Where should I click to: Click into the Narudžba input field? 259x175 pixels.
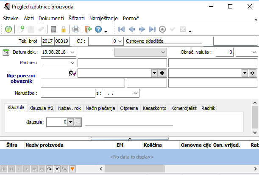click(68, 93)
